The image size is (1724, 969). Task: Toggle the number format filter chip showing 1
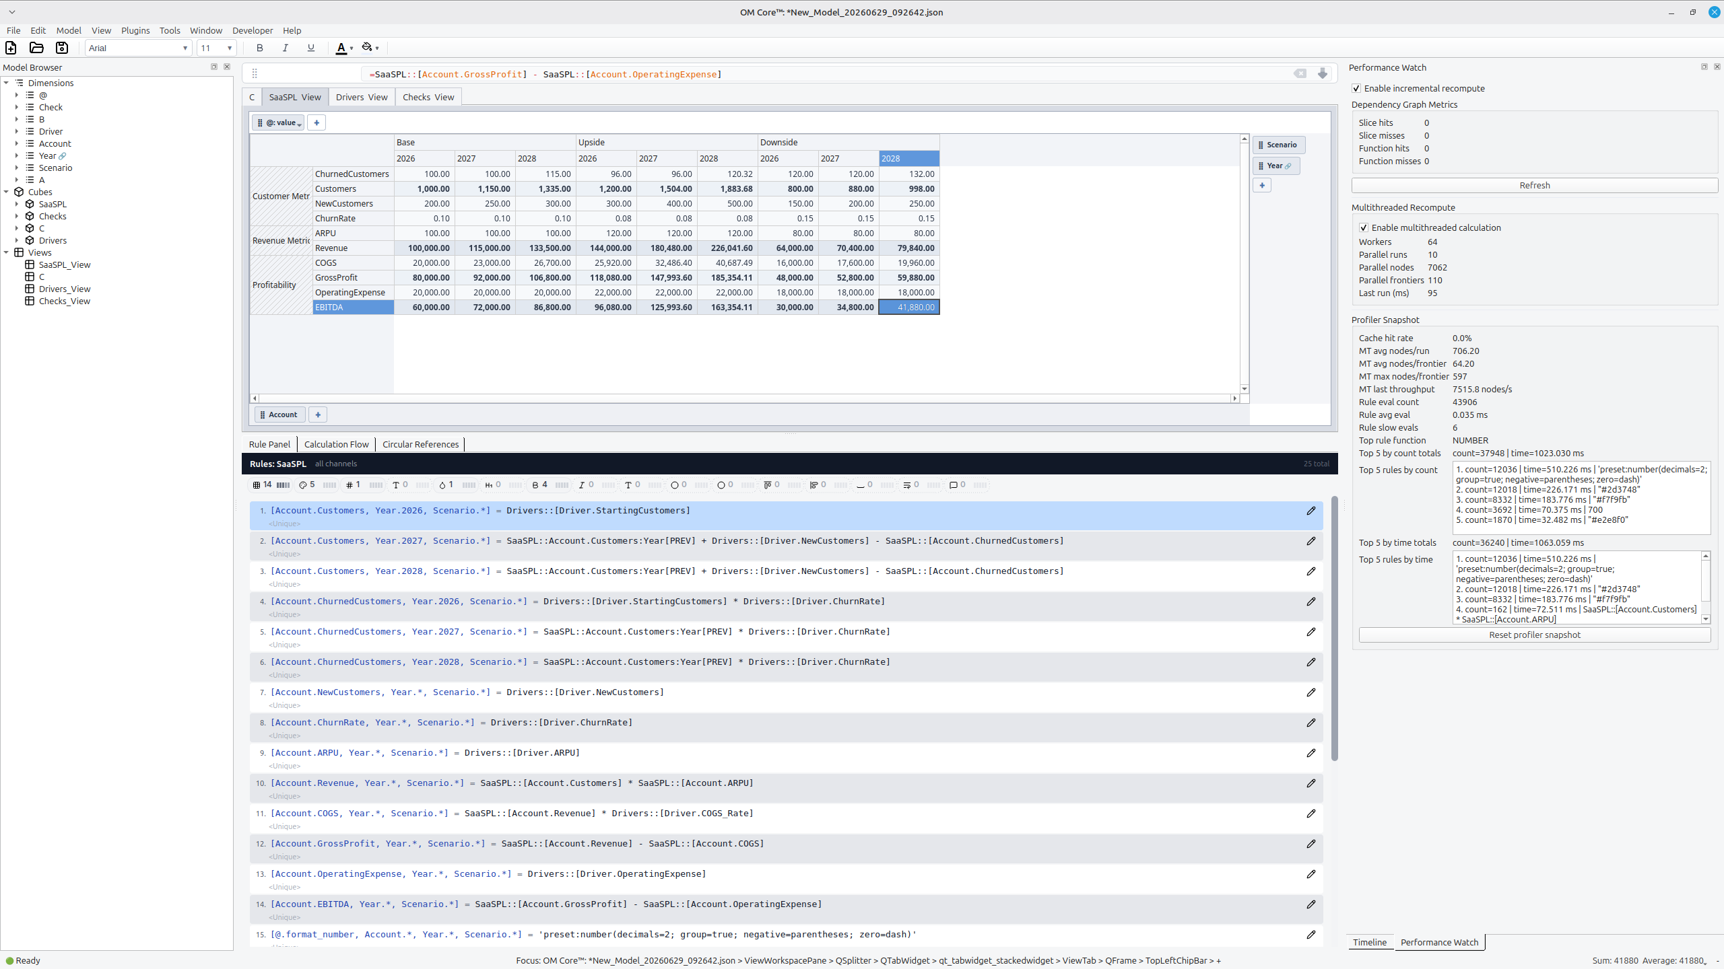[x=364, y=485]
